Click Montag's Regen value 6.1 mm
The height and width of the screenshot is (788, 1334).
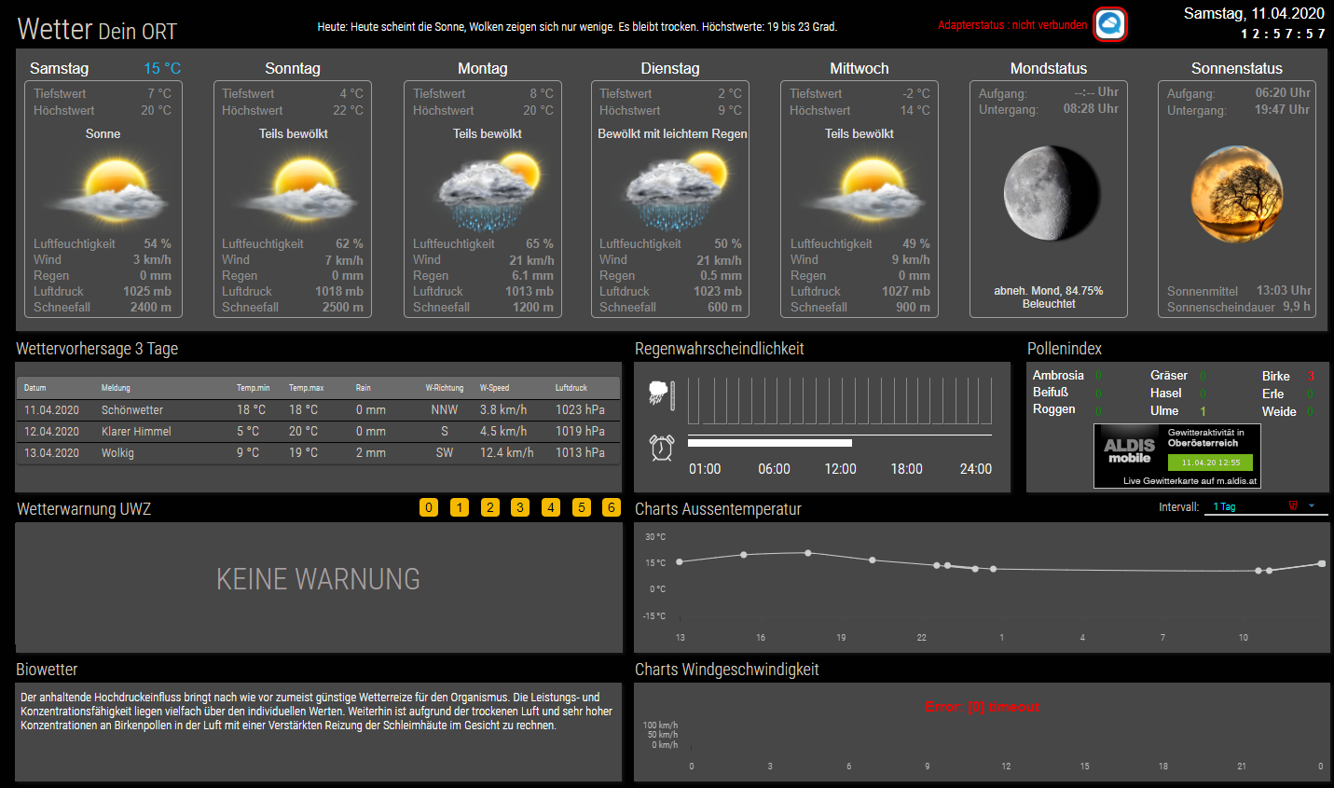(532, 275)
